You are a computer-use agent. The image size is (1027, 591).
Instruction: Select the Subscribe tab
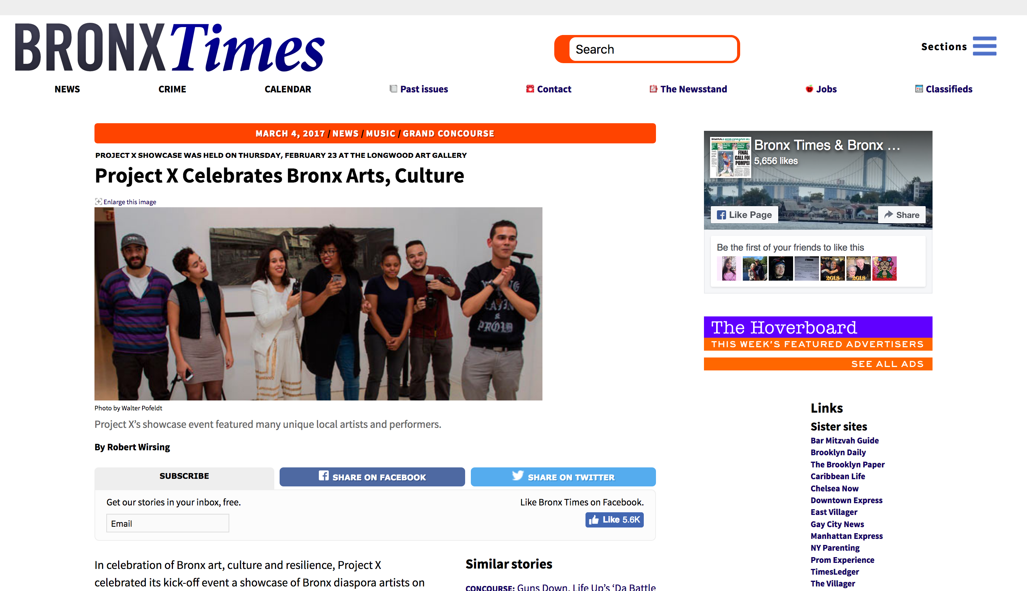tap(184, 476)
